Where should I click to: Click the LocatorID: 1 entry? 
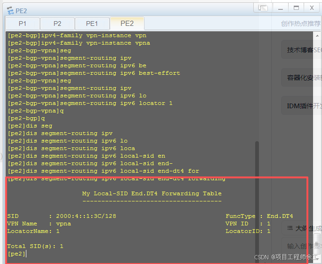pyautogui.click(x=248, y=231)
